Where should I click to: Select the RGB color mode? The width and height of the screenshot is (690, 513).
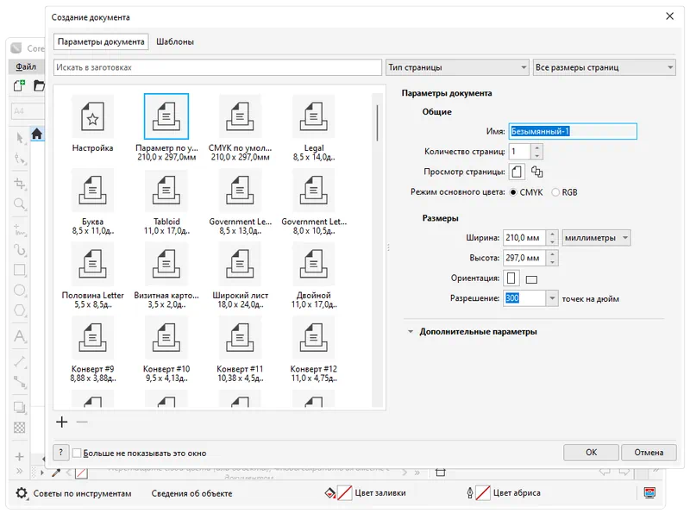pos(556,192)
